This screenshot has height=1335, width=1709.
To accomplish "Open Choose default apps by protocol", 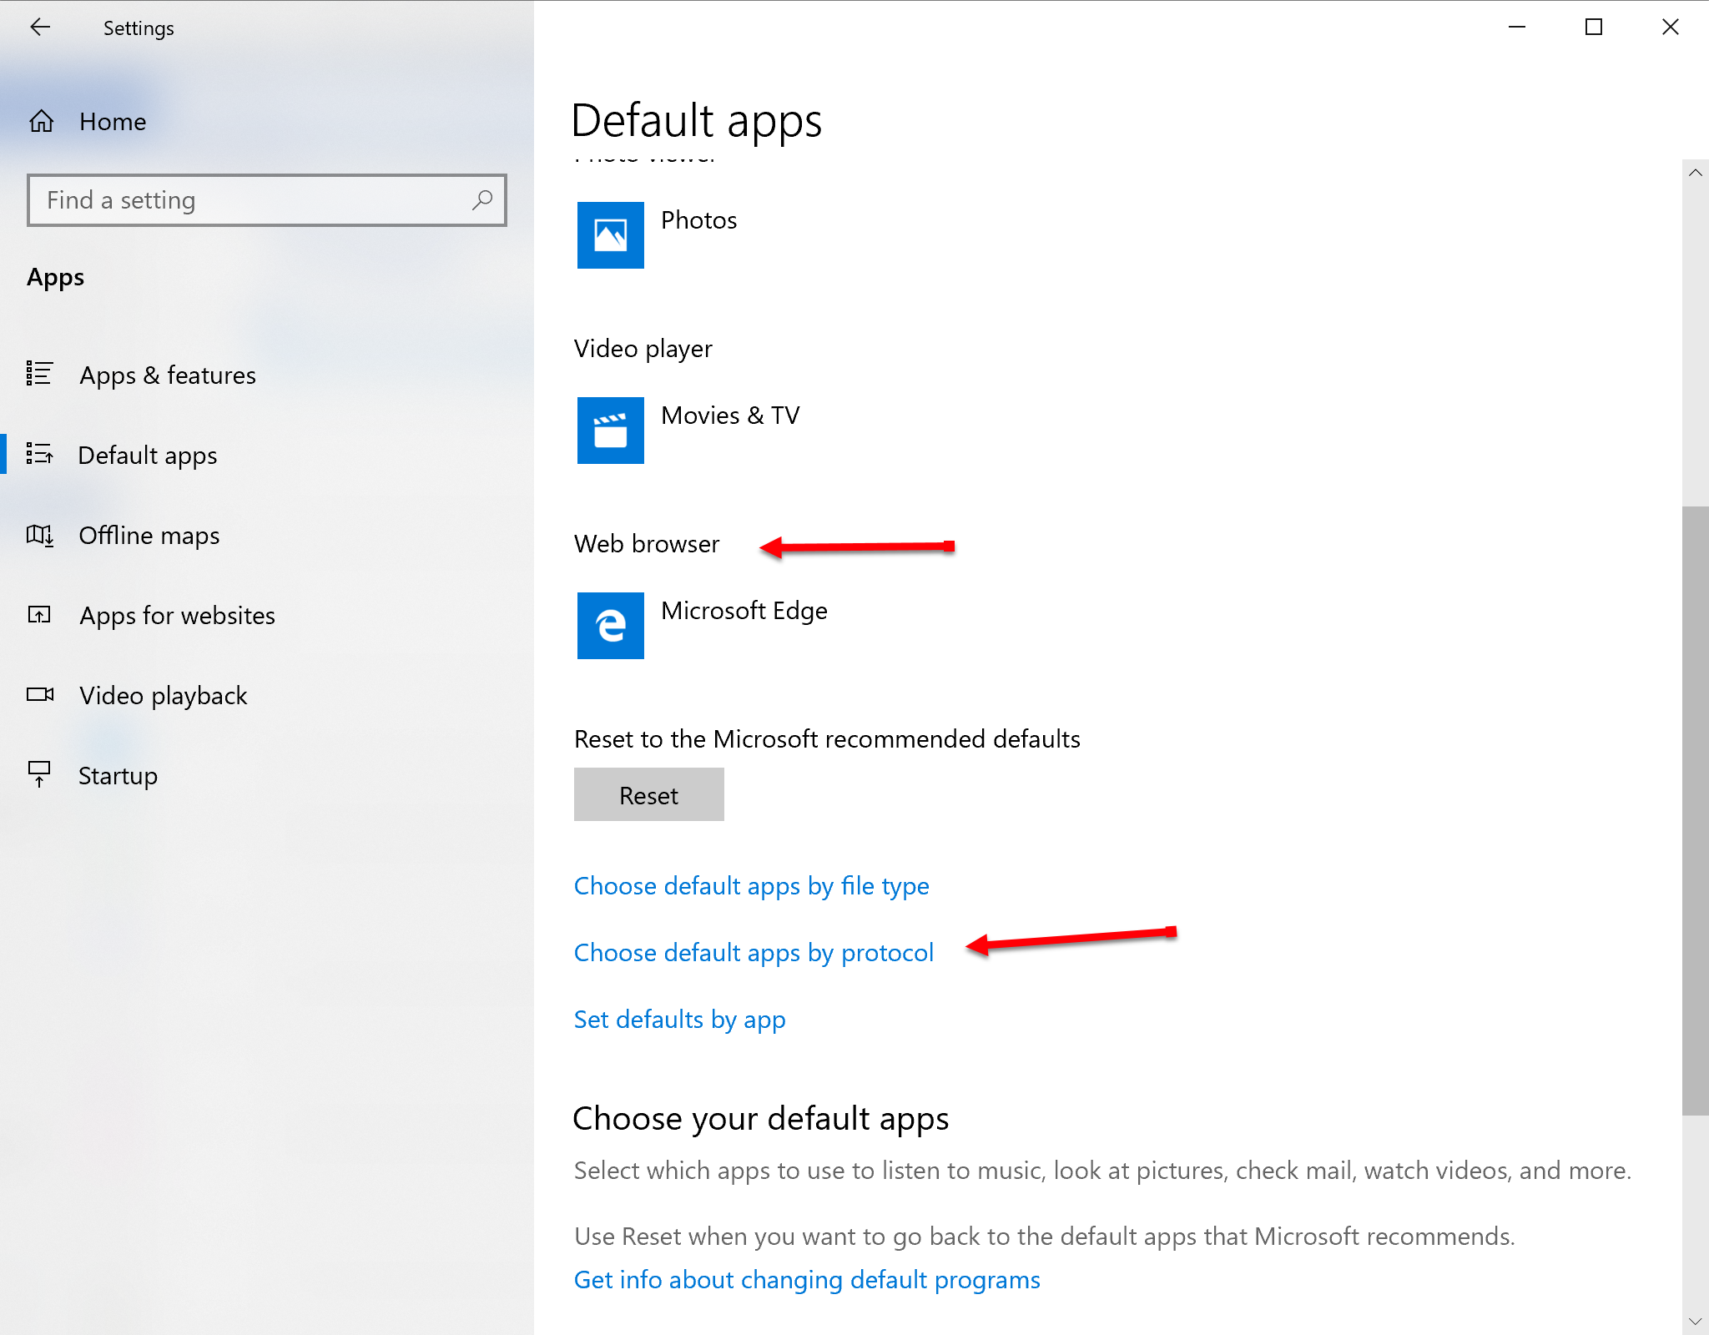I will click(754, 952).
